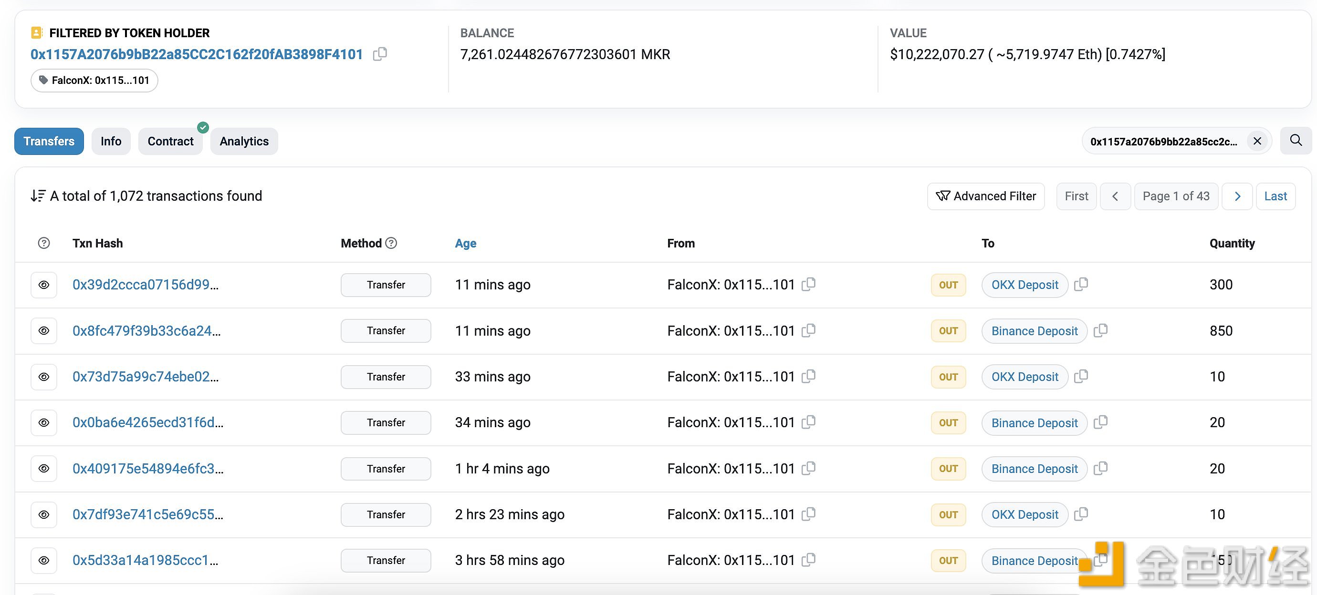The width and height of the screenshot is (1317, 595).
Task: Preview transaction 0x7df93e741c5e69c55 with eye icon
Action: (x=44, y=515)
